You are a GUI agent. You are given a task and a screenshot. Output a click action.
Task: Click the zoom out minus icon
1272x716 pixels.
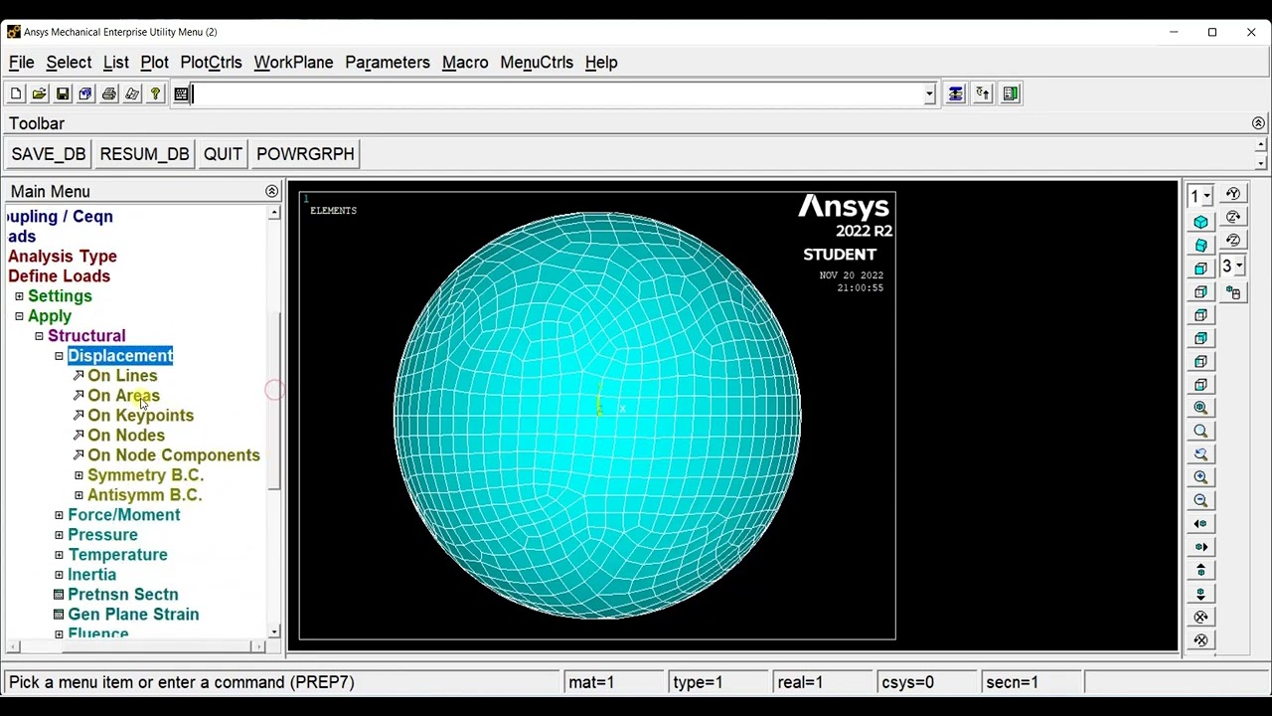pyautogui.click(x=1201, y=500)
